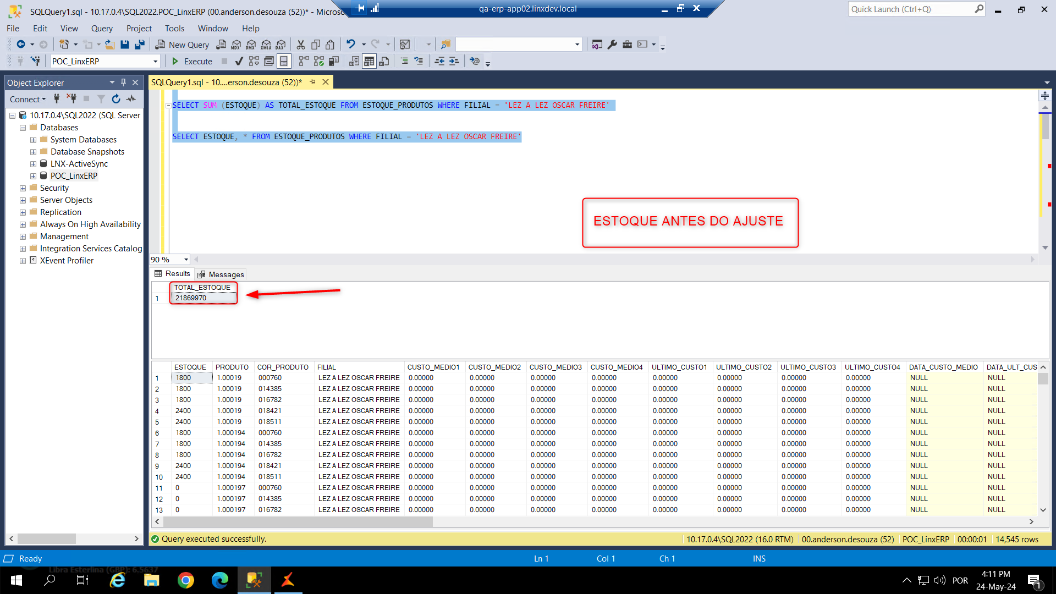Open the Query menu
This screenshot has height=594, width=1056.
(x=102, y=29)
